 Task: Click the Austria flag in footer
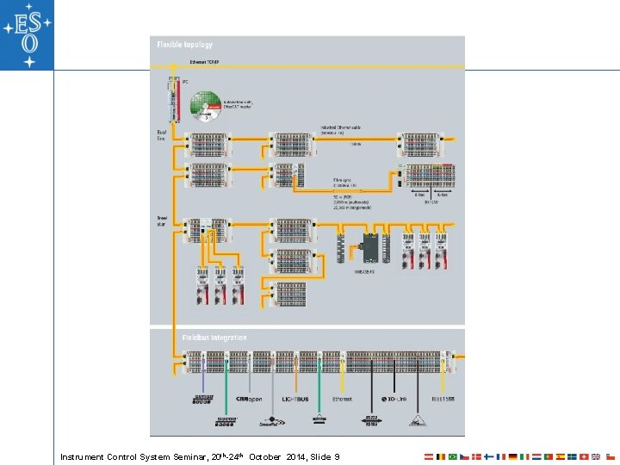click(x=429, y=456)
